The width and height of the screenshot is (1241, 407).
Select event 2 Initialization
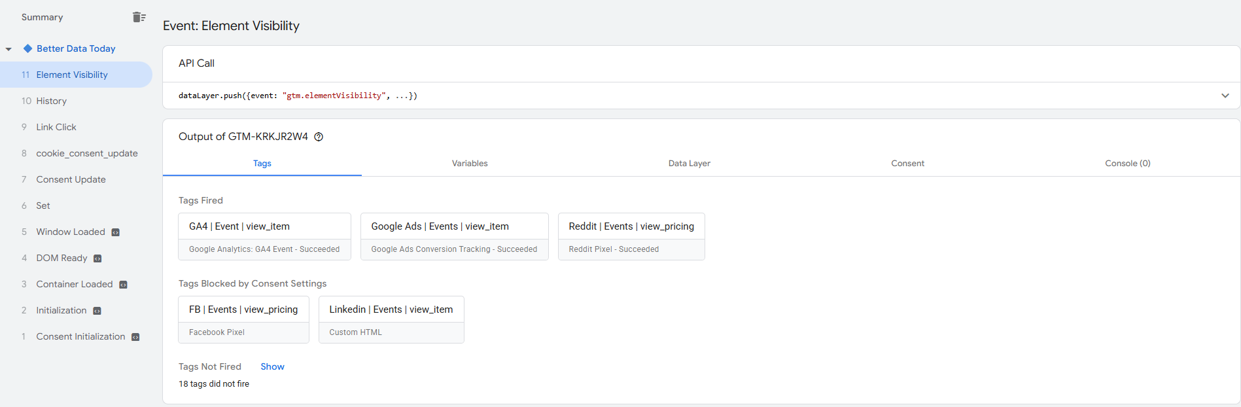[76, 310]
